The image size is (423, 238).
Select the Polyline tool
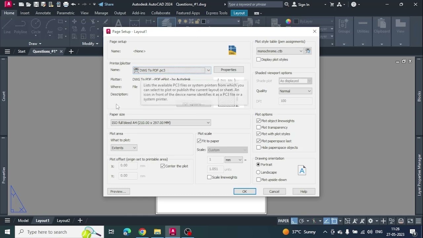tap(20, 26)
